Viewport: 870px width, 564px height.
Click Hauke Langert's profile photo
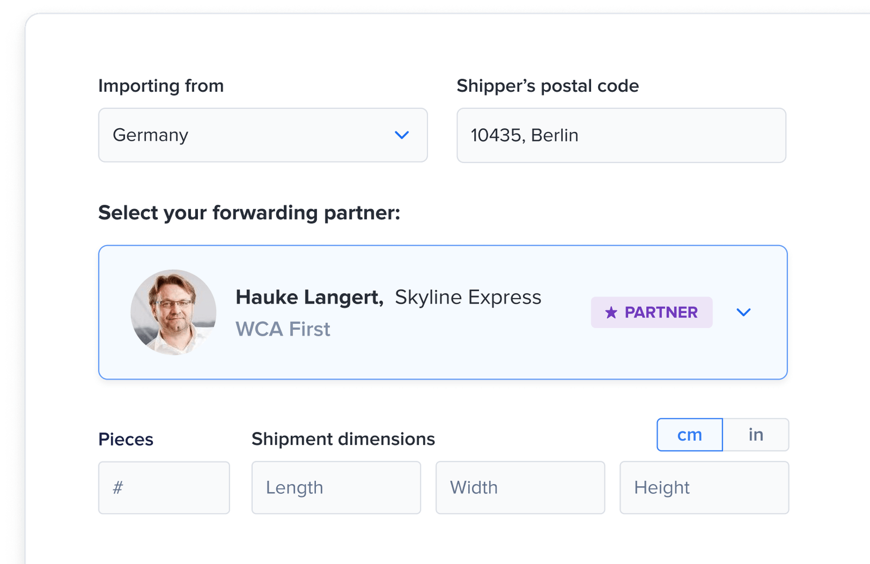tap(173, 312)
